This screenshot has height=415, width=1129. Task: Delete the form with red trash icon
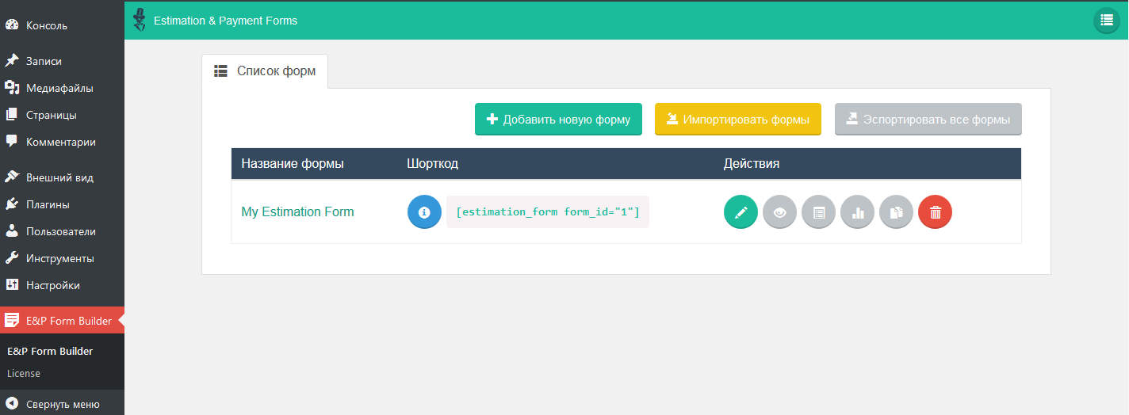(935, 212)
